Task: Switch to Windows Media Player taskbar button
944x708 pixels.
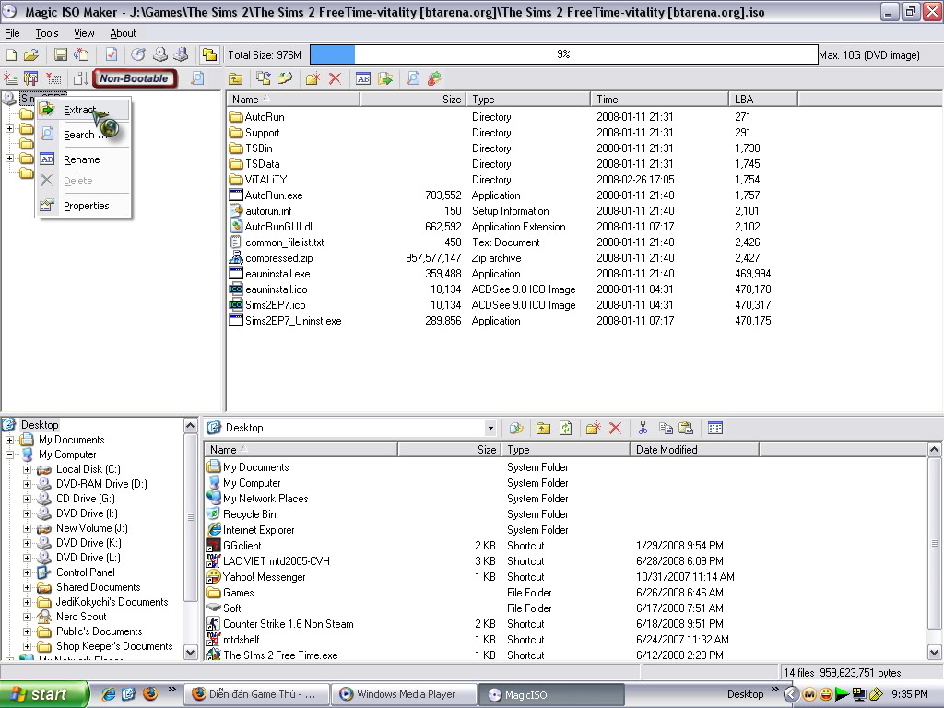Action: pyautogui.click(x=405, y=694)
